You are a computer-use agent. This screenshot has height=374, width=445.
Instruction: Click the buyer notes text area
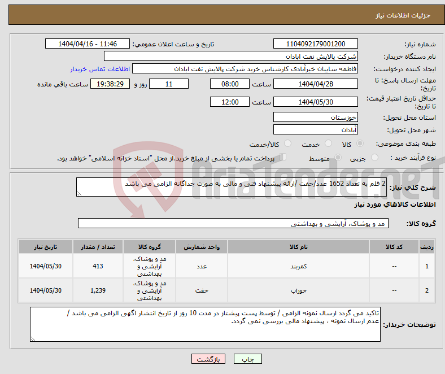click(205, 324)
